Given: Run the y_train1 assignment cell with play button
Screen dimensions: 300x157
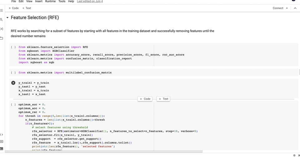Looking at the screenshot, I should coord(13,83).
